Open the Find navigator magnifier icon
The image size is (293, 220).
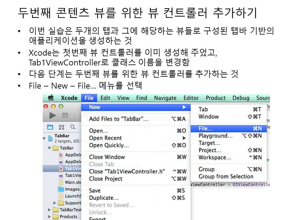tap(73, 127)
